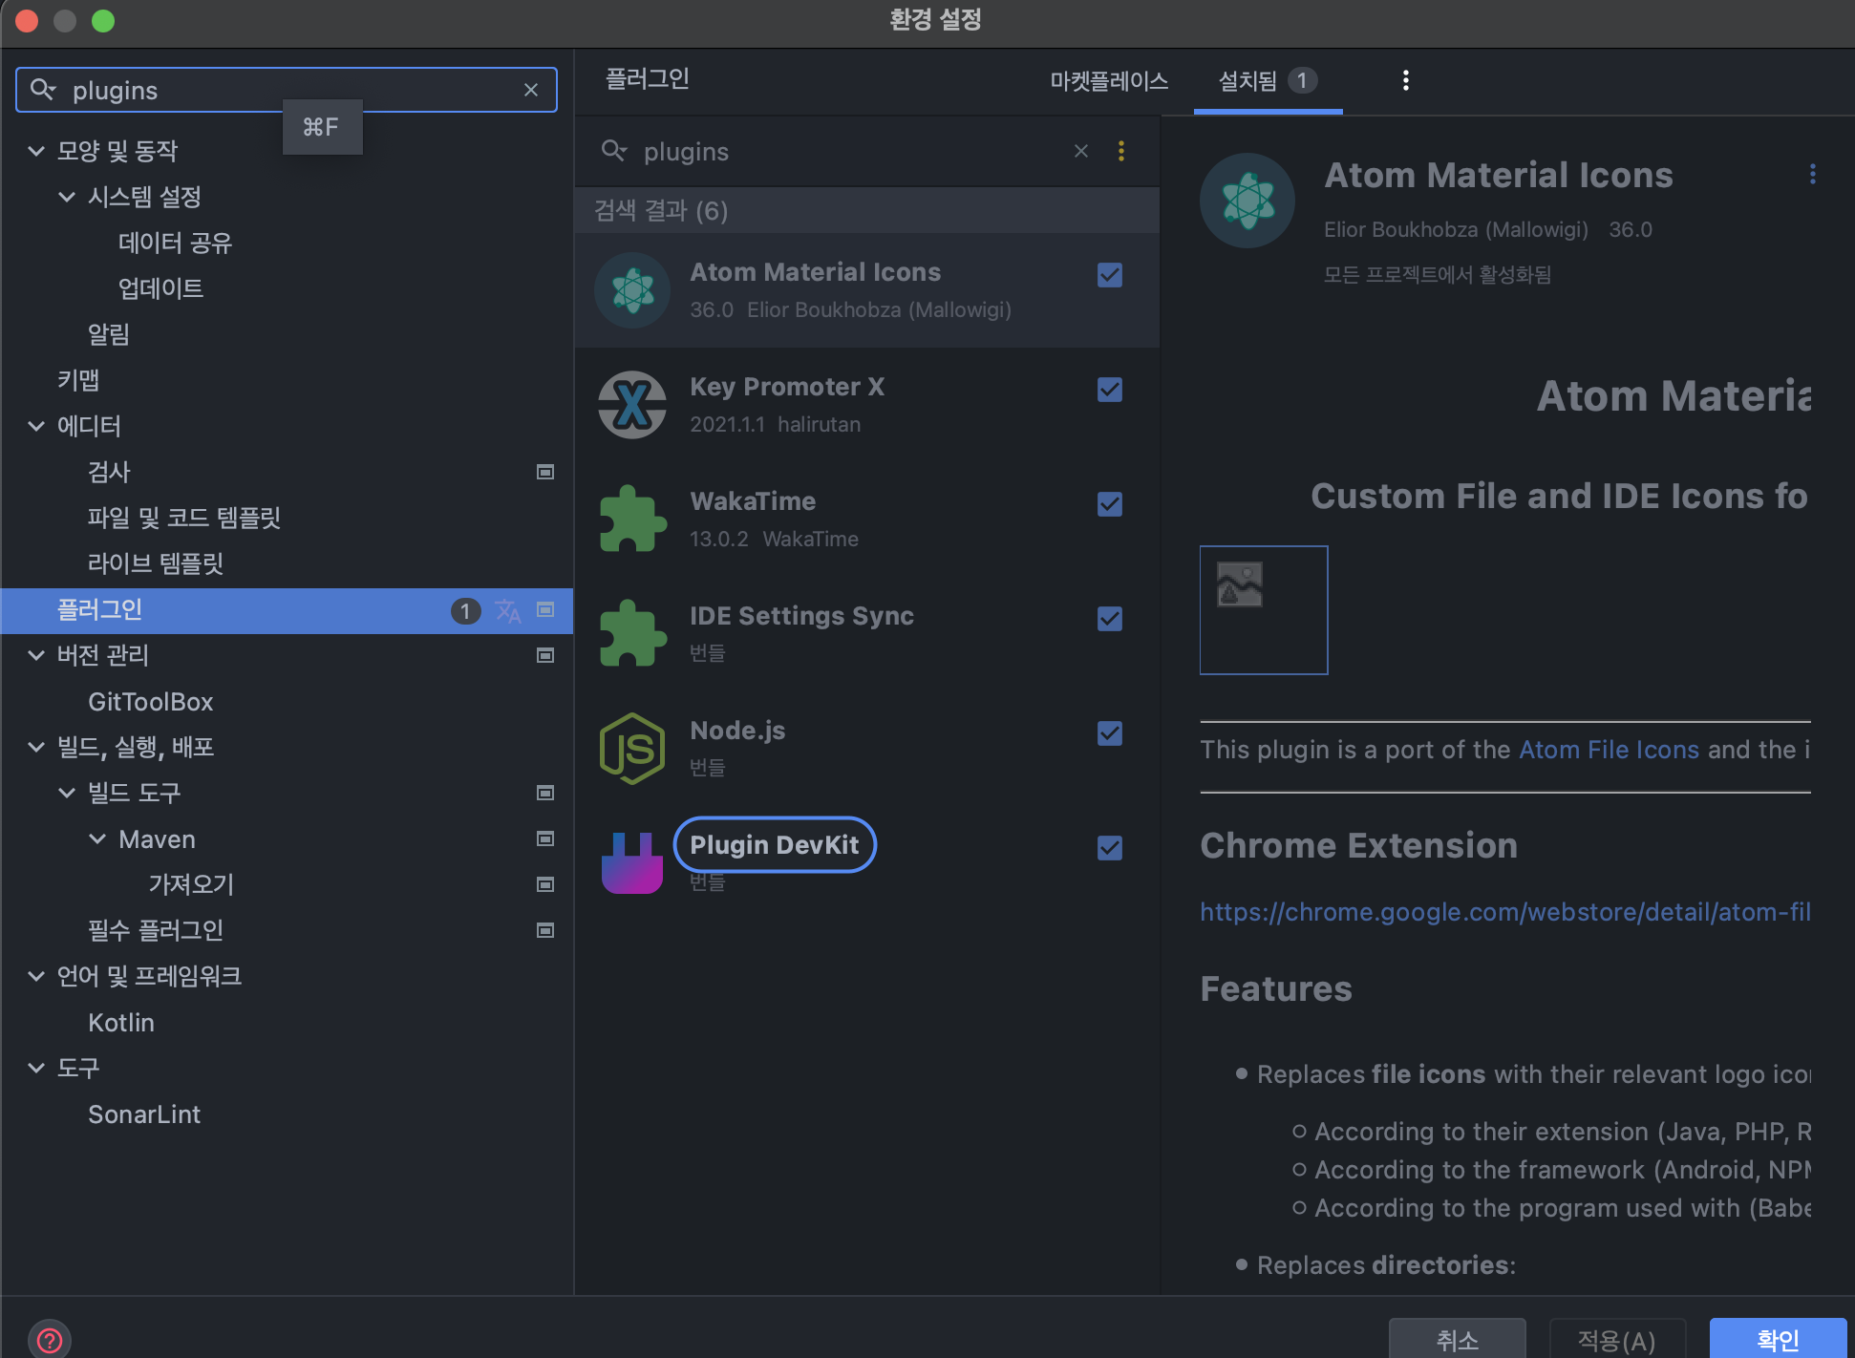Viewport: 1855px width, 1358px height.
Task: Collapse the 버전 관리 section
Action: coord(36,655)
